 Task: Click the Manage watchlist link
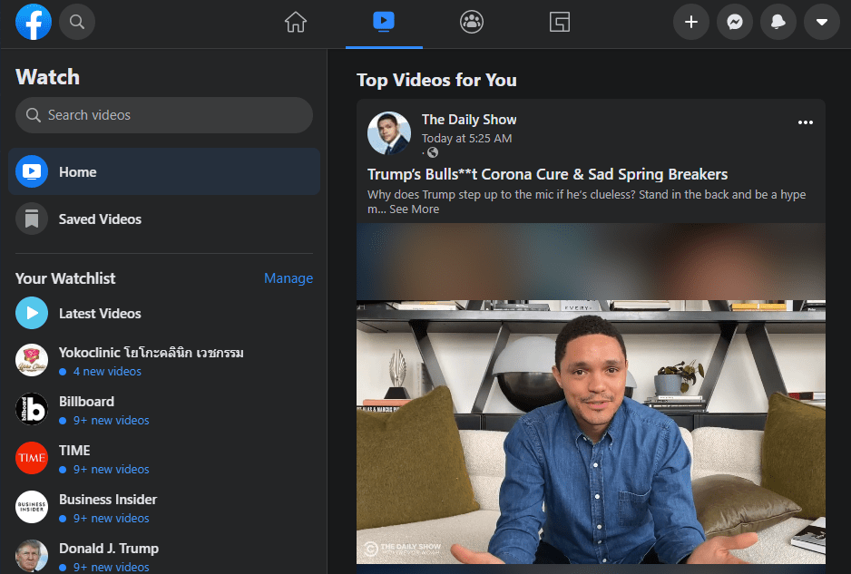(289, 278)
